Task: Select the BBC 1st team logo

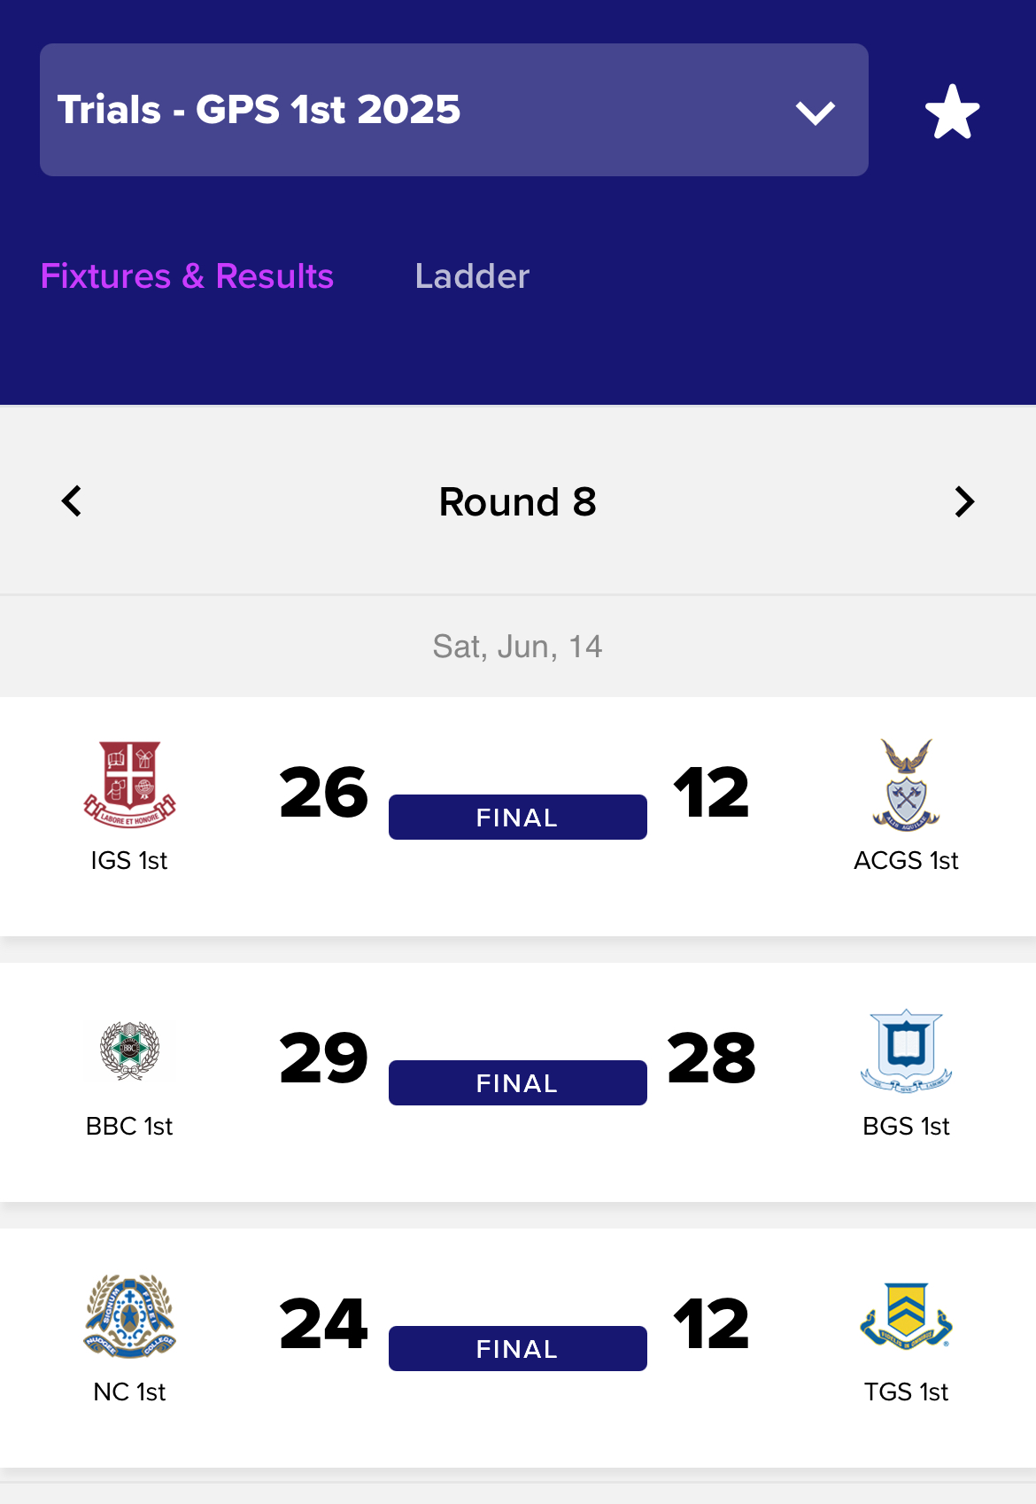Action: pos(129,1050)
